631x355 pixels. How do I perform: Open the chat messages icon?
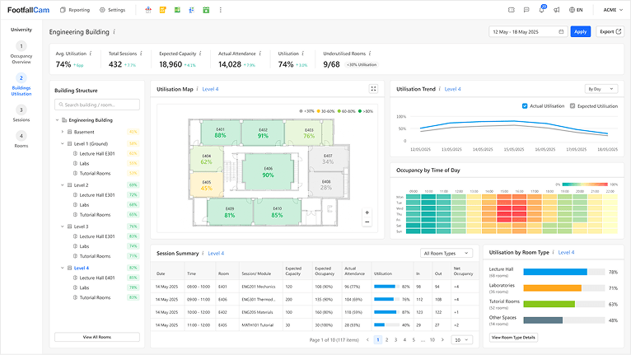(x=526, y=10)
